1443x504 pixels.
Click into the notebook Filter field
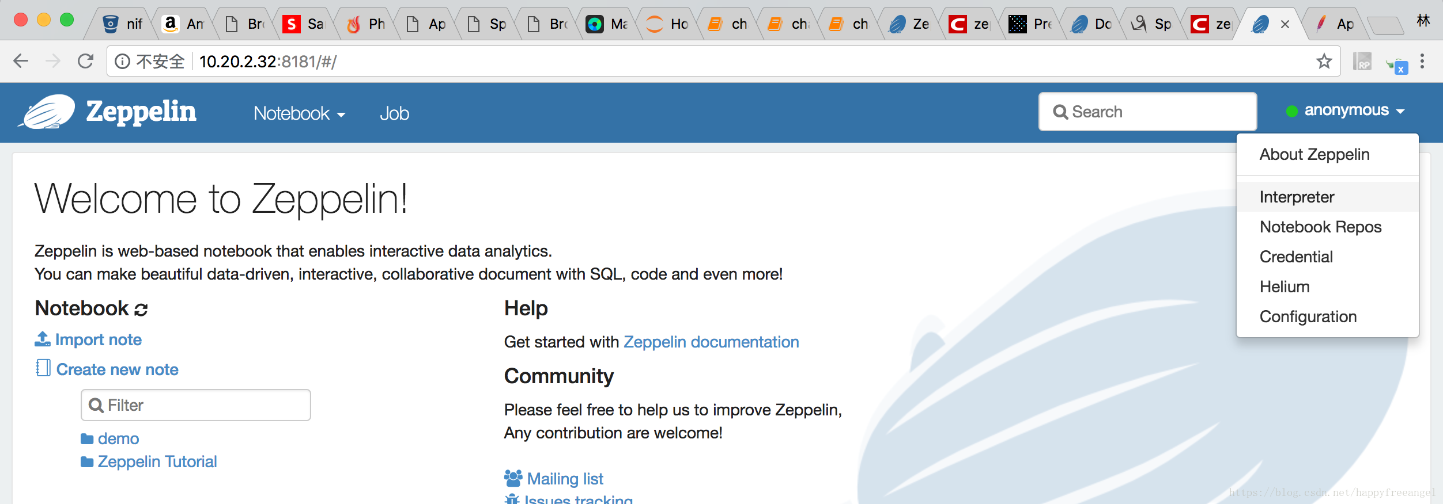pyautogui.click(x=196, y=405)
